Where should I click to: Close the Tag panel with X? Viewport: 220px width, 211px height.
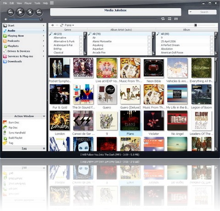pyautogui.click(x=44, y=149)
